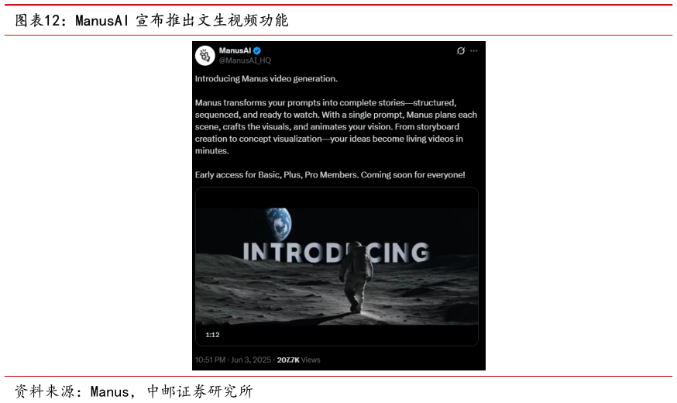677x403 pixels.
Task: Click the 1:12 video duration badge
Action: (212, 335)
